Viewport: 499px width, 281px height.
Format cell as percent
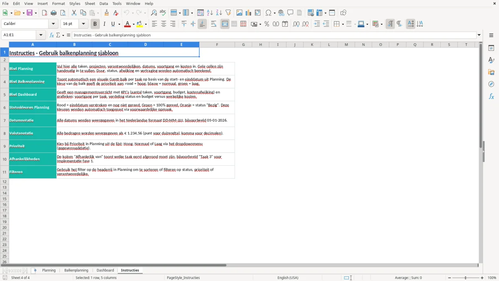[267, 24]
